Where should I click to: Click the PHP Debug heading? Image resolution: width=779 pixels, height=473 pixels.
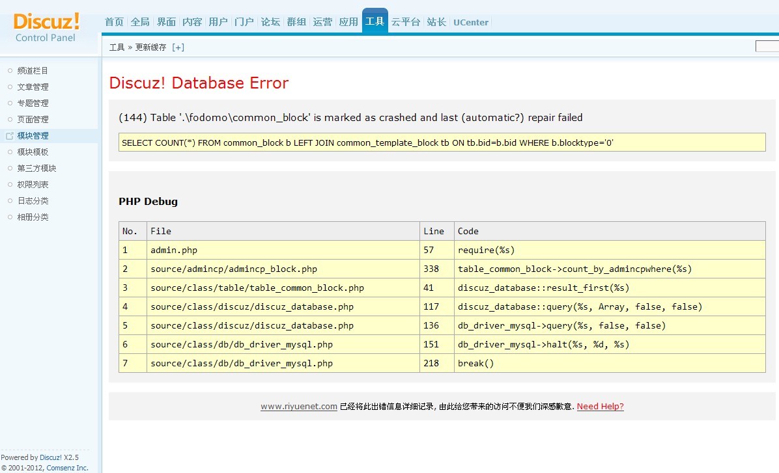pyautogui.click(x=148, y=202)
